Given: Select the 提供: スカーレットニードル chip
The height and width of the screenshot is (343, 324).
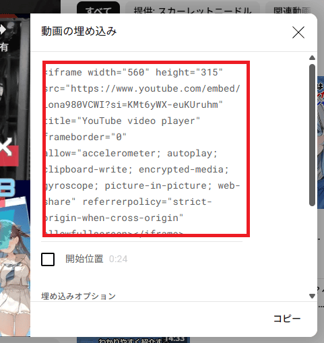Looking at the screenshot, I should [x=193, y=9].
